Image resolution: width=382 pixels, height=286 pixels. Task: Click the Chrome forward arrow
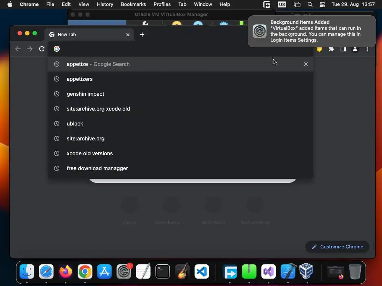[x=30, y=49]
